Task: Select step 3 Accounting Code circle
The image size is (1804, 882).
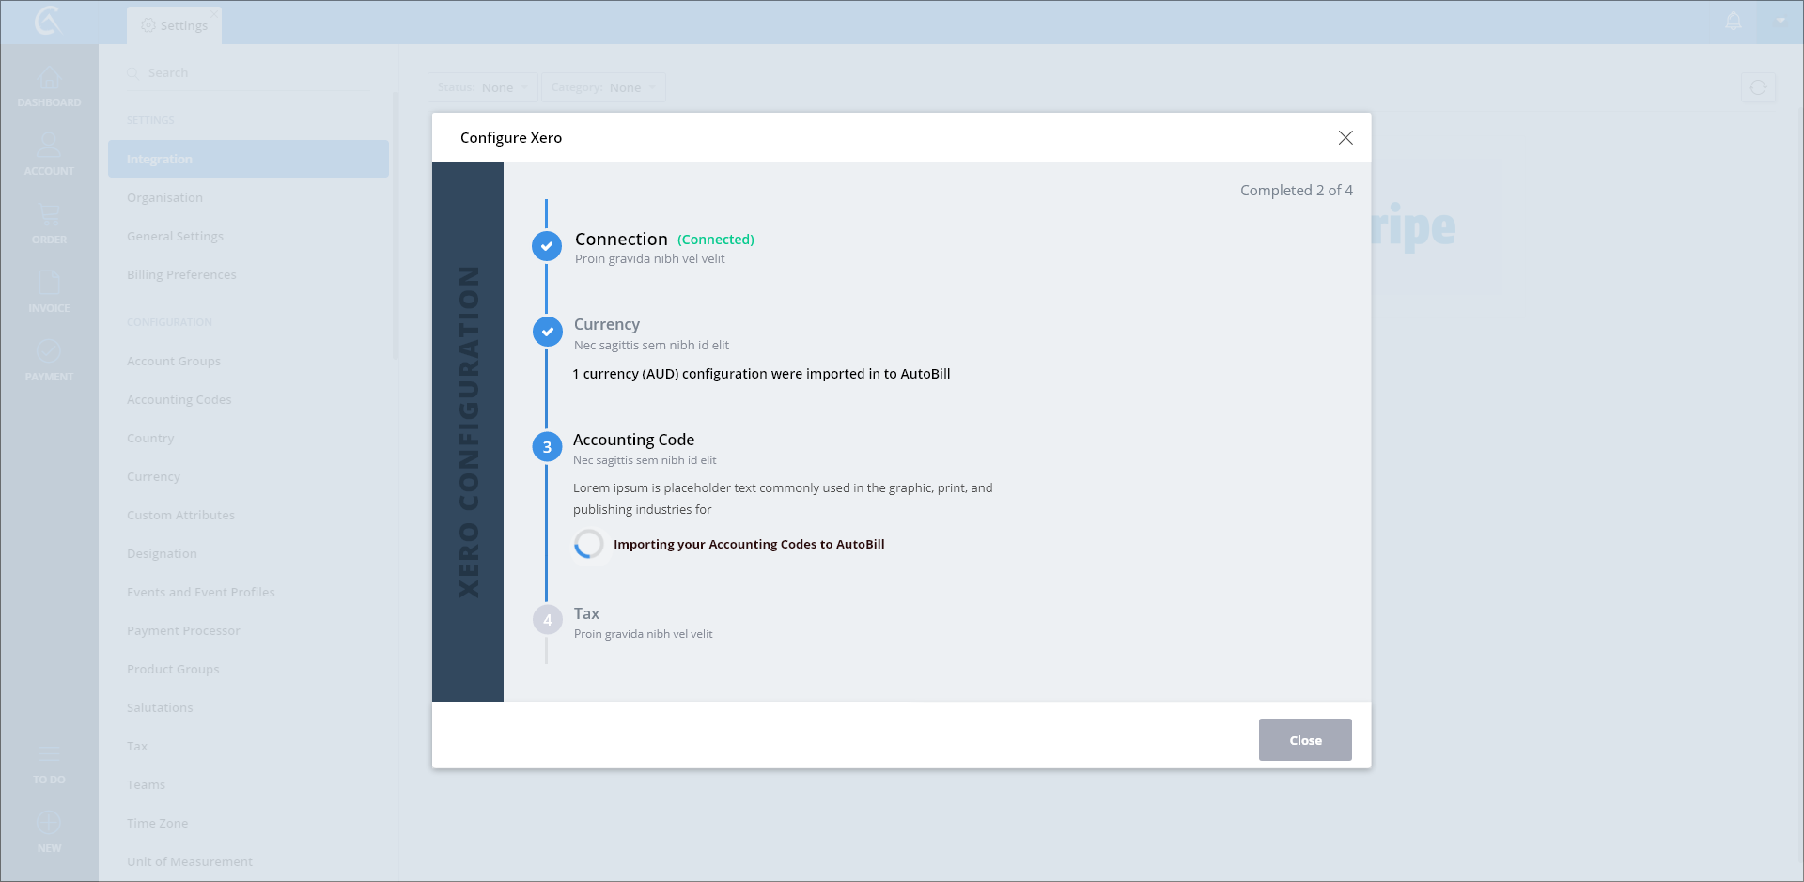Action: 547,447
